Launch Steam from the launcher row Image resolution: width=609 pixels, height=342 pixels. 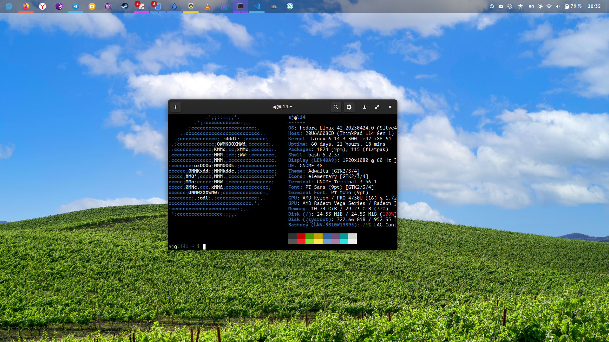125,6
